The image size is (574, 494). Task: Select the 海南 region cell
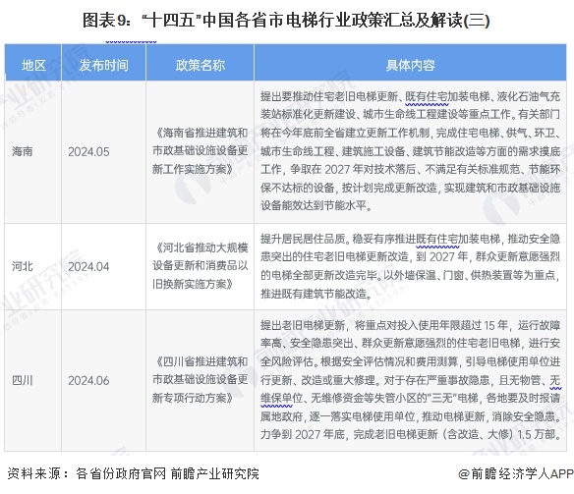[23, 151]
